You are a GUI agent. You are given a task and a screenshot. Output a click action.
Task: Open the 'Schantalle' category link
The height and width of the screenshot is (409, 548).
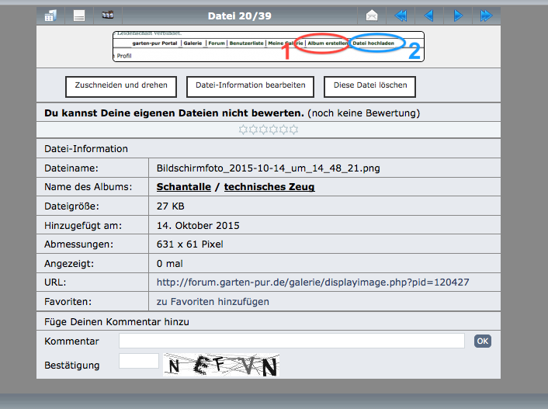pos(183,187)
